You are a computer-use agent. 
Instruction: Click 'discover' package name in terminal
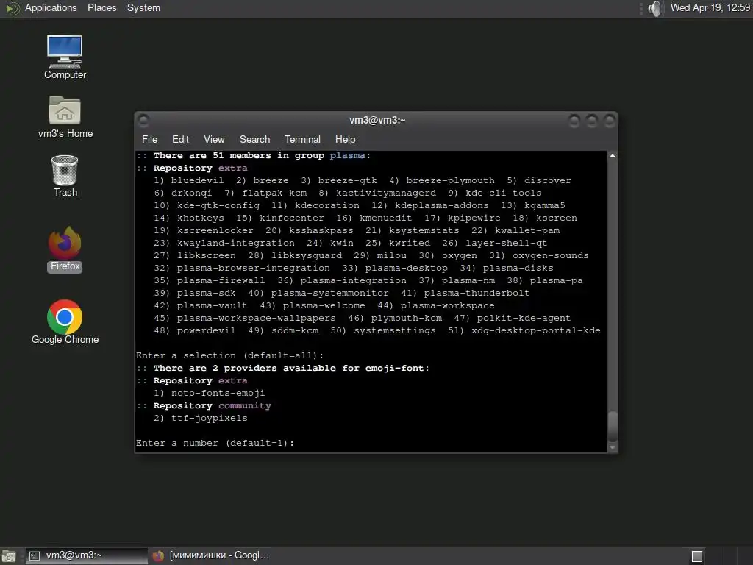click(547, 180)
